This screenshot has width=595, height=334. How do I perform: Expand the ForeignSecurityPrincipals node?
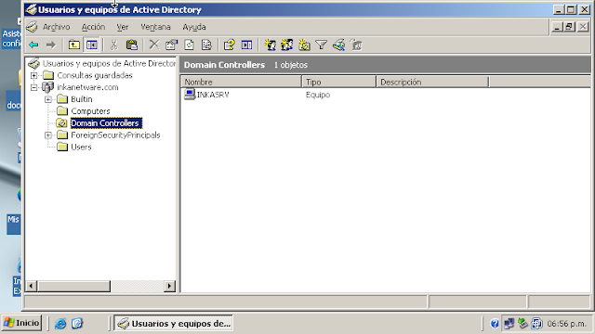pos(48,135)
